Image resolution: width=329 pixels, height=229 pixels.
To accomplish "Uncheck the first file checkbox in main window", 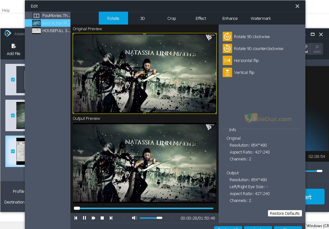I will pos(13,80).
